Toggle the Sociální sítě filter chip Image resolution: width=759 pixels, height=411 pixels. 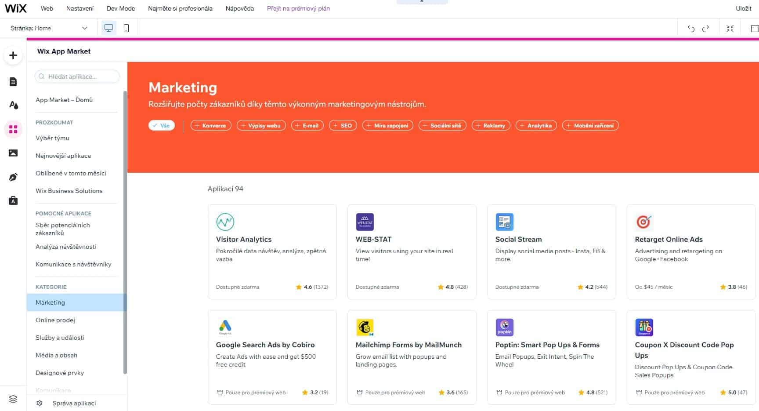coord(442,126)
